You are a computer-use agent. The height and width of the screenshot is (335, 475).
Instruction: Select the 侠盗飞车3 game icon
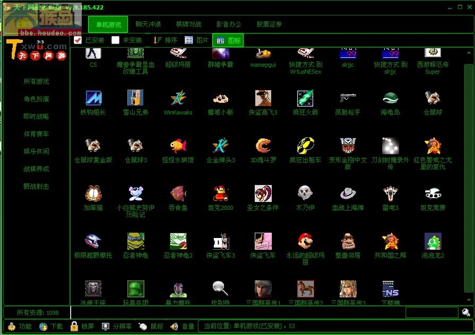(221, 241)
